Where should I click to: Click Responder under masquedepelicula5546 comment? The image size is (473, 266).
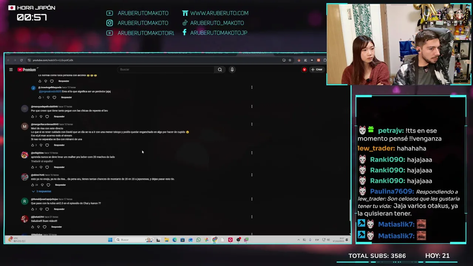pos(59,117)
